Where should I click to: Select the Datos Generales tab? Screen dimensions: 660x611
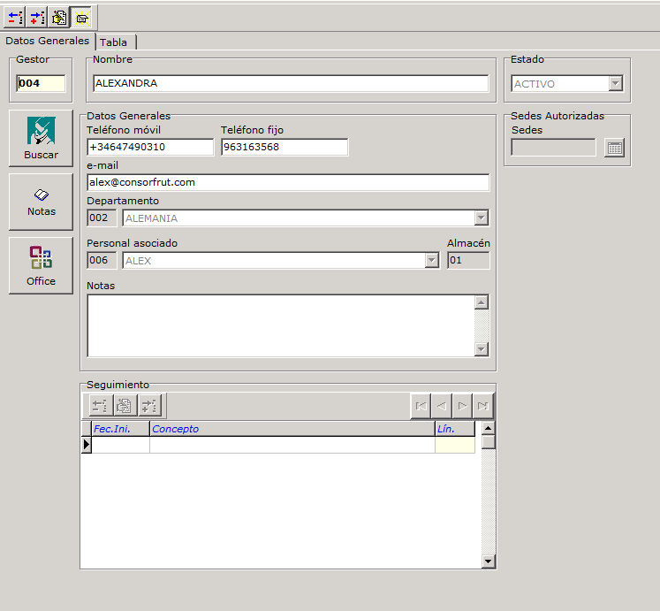tap(47, 41)
